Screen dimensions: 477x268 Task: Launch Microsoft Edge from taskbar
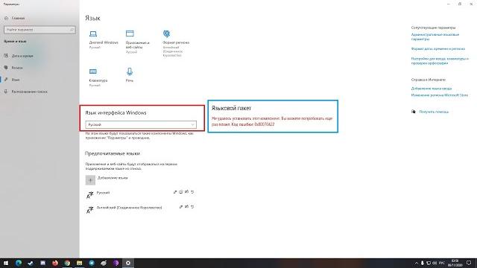(x=19, y=263)
